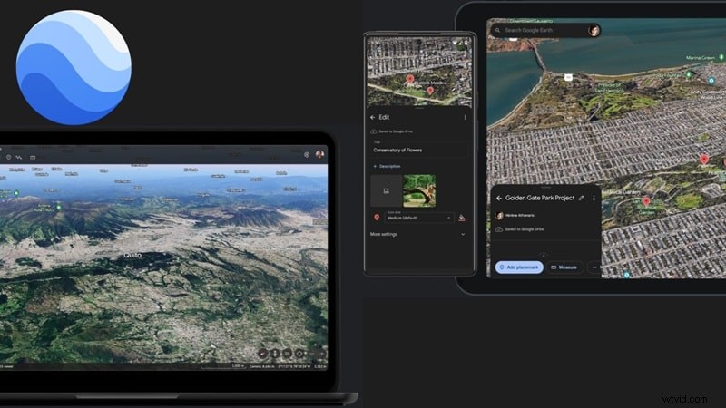
Task: Click the Street View pegman on the laptop map
Action: tap(275, 354)
